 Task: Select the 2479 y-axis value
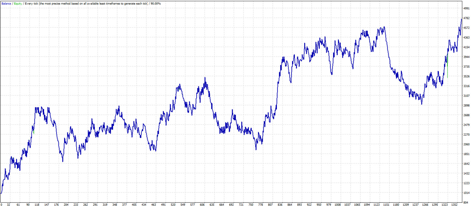[x=467, y=125]
